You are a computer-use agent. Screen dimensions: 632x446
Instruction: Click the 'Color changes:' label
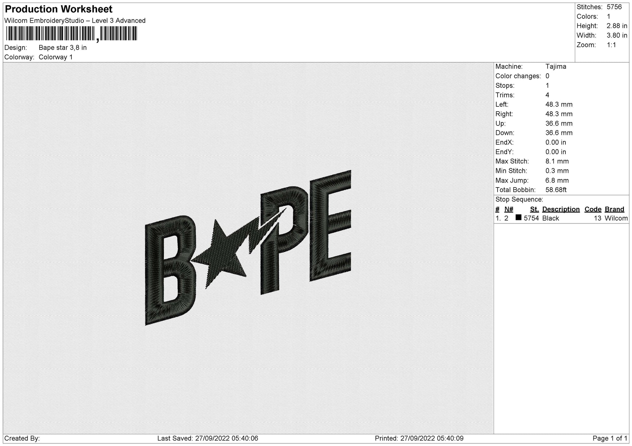[x=518, y=76]
